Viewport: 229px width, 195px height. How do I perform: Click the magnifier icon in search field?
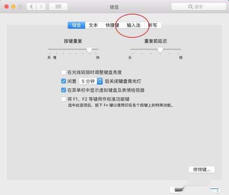[x=191, y=6]
